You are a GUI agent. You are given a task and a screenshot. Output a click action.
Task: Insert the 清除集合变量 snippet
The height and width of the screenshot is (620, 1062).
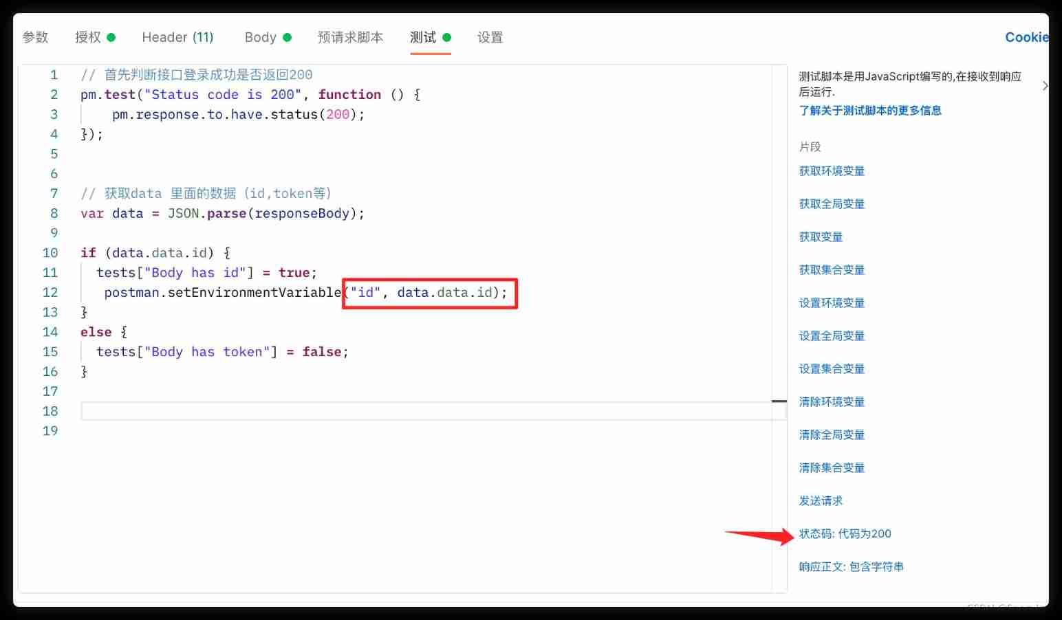(x=832, y=467)
